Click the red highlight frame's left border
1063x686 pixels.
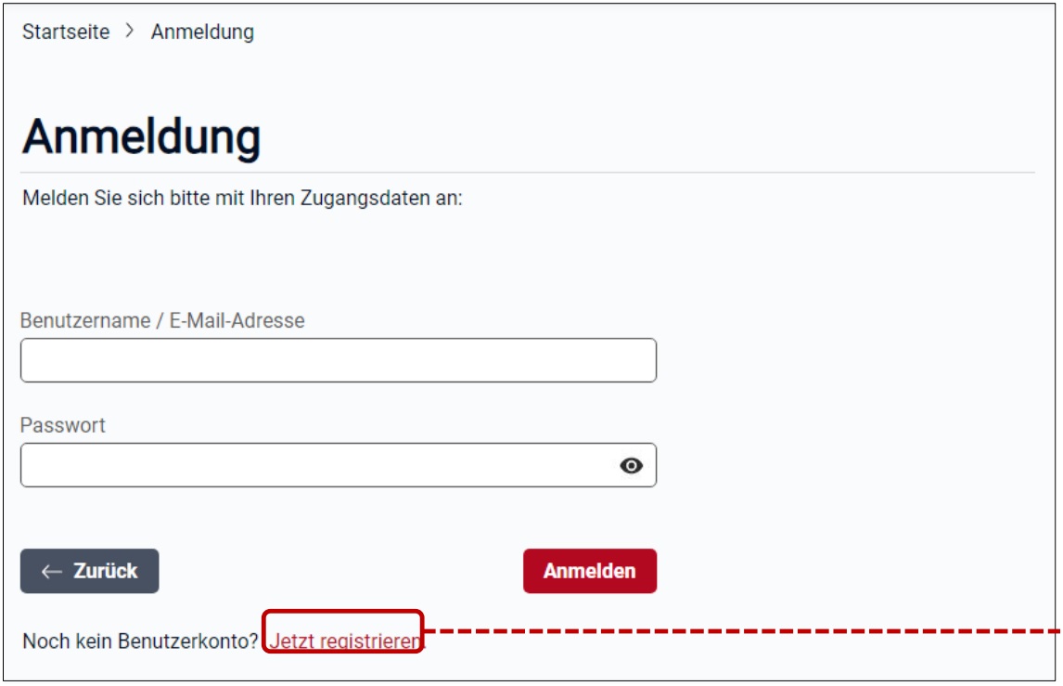pyautogui.click(x=263, y=631)
